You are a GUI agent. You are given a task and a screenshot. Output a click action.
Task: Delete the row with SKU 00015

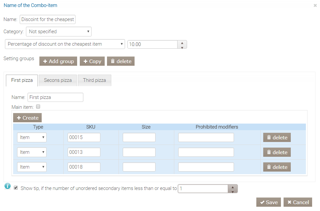pyautogui.click(x=277, y=138)
